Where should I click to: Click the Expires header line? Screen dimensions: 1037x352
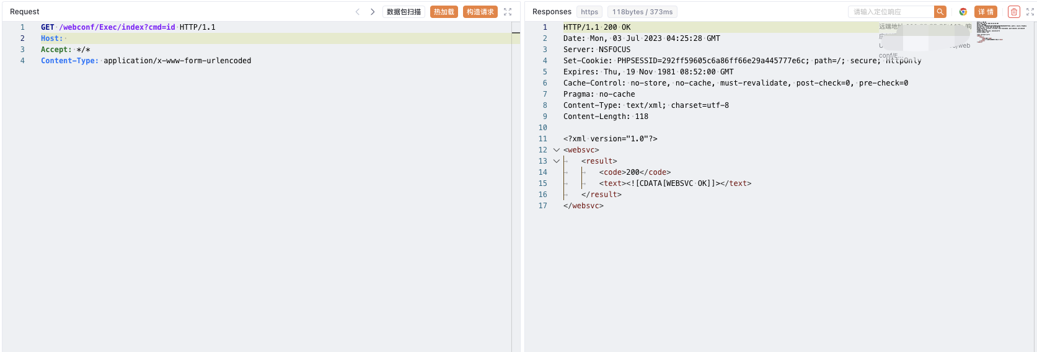(648, 72)
